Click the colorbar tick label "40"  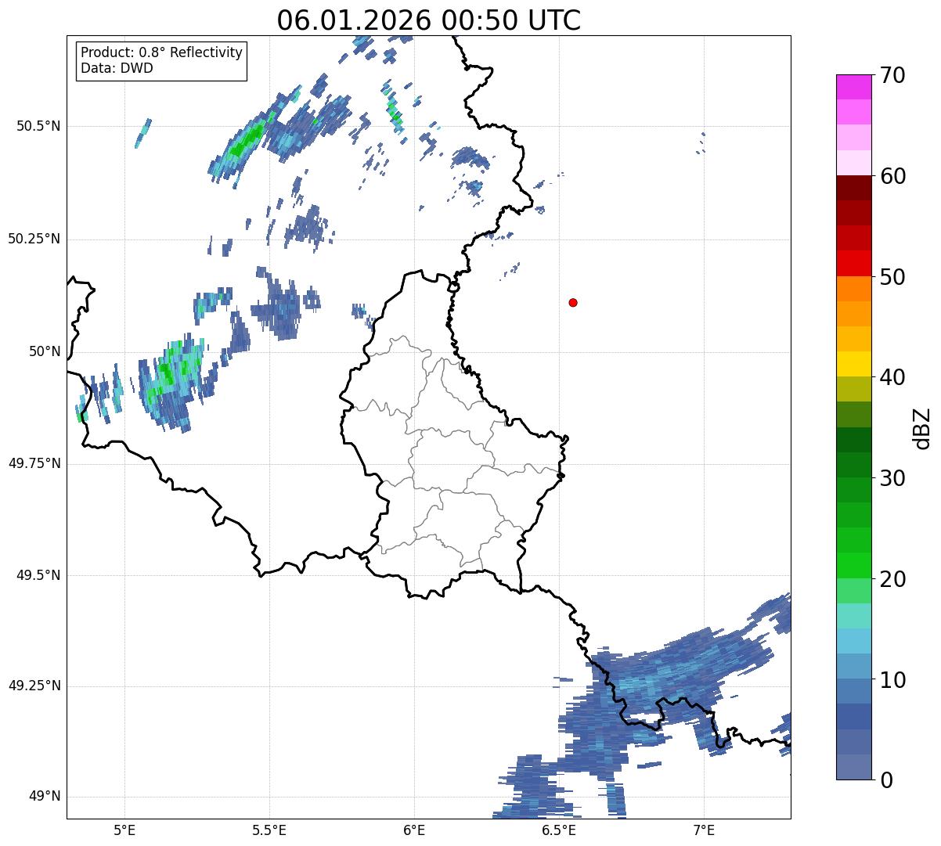892,377
